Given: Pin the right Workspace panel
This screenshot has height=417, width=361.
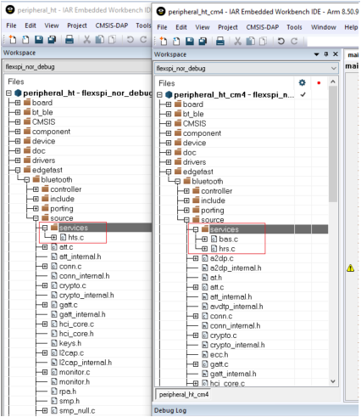Looking at the screenshot, I should pos(326,54).
